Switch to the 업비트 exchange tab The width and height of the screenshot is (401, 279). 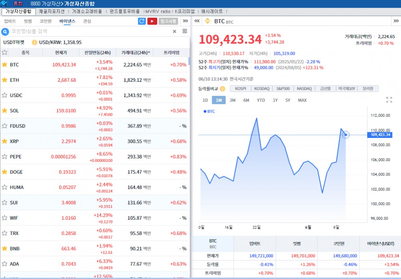(10, 21)
